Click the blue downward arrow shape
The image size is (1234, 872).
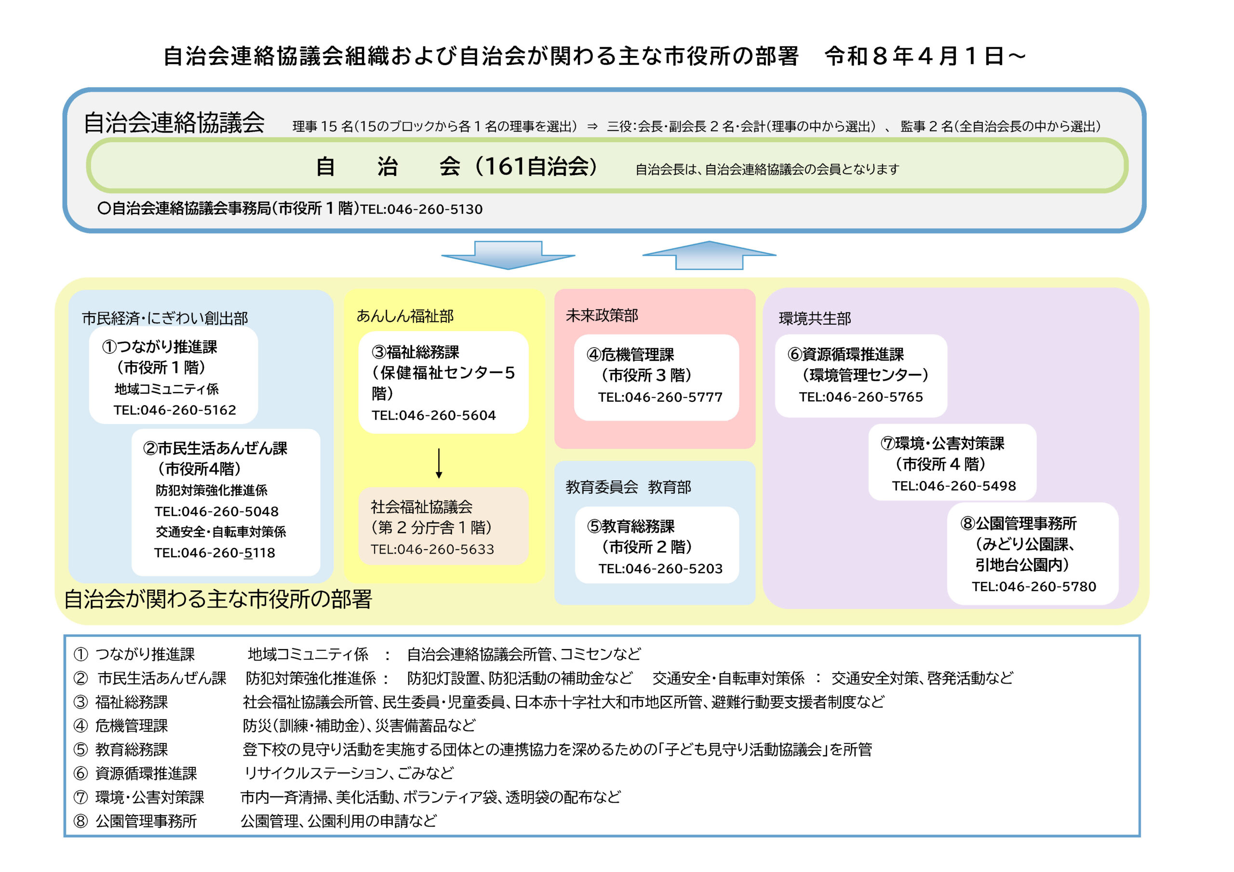508,255
